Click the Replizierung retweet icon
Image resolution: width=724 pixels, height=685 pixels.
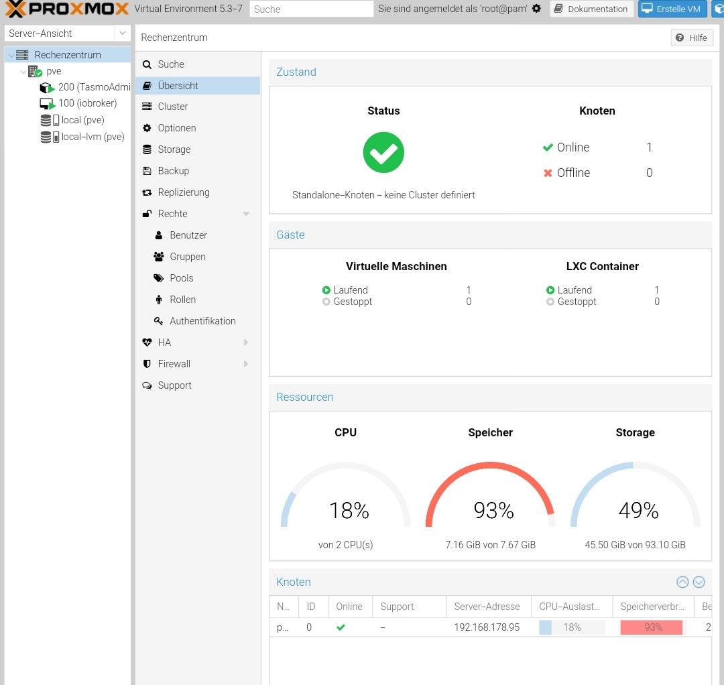tap(147, 192)
